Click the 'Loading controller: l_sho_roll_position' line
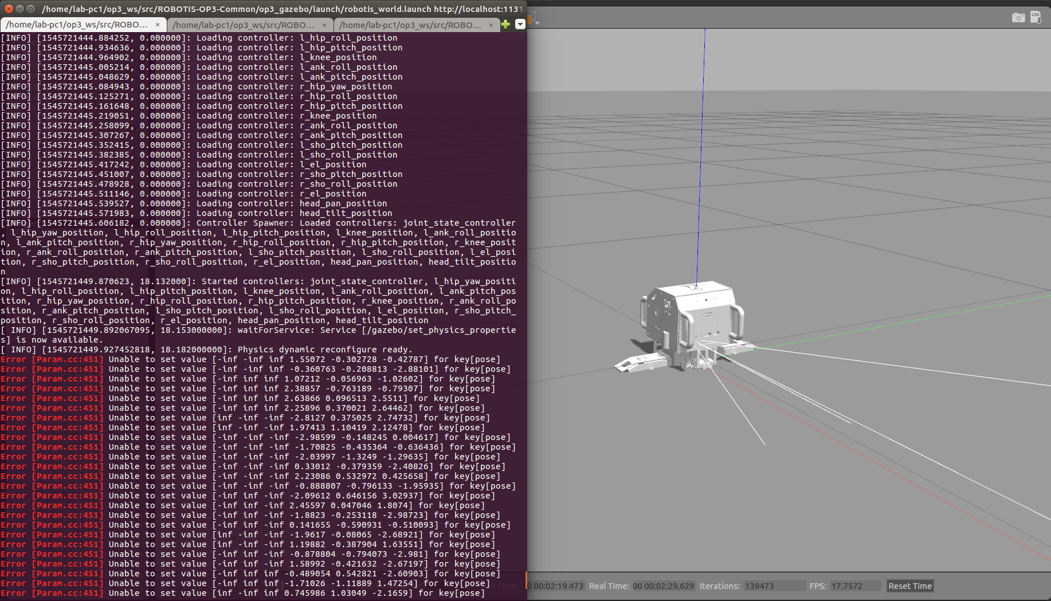The image size is (1051, 601). click(199, 155)
